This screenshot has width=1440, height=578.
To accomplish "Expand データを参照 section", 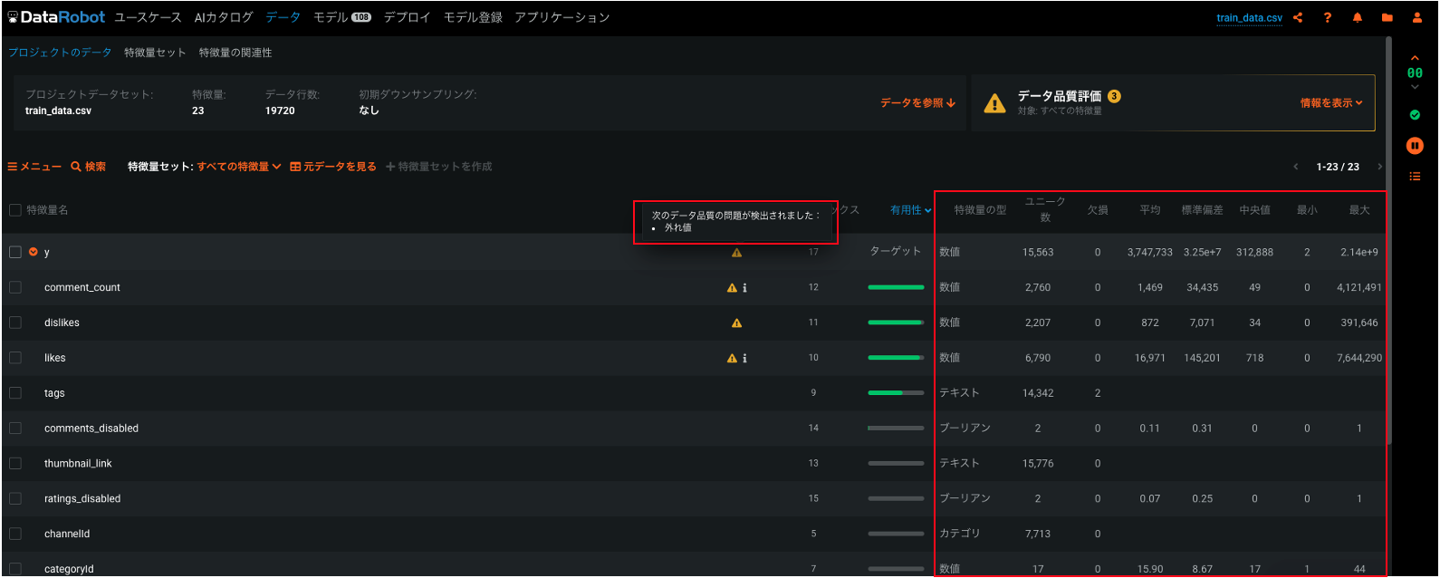I will (917, 103).
